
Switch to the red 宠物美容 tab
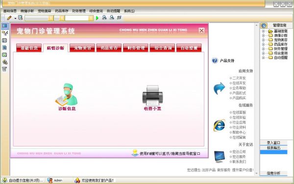(82, 48)
